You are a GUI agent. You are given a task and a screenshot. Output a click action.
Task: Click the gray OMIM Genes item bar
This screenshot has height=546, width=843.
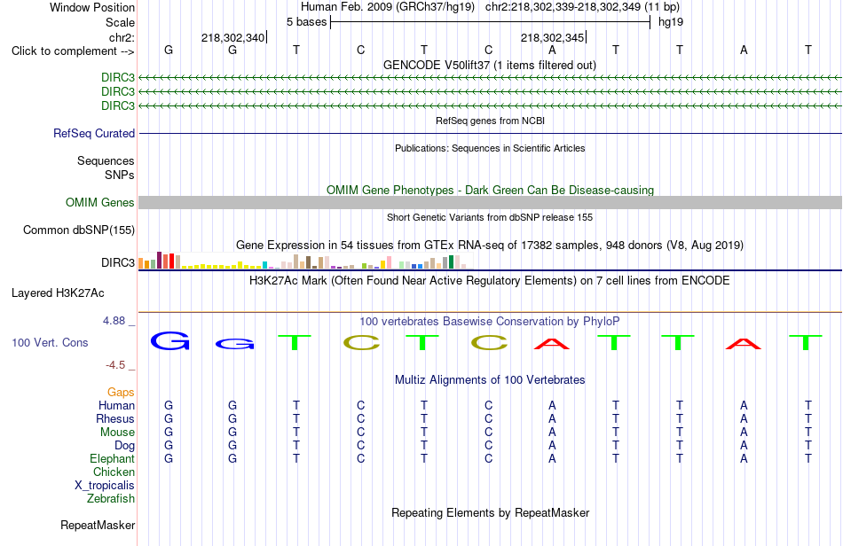[490, 202]
